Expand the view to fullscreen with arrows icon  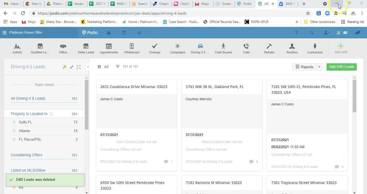coord(79,67)
